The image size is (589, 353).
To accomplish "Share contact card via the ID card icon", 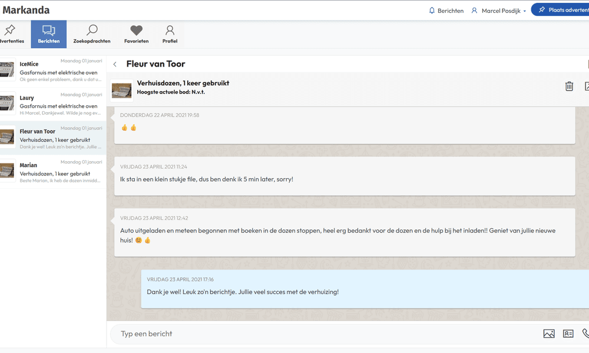I will tap(568, 334).
